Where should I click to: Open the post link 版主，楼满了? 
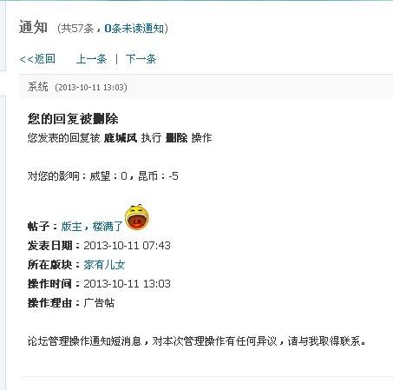pyautogui.click(x=92, y=226)
